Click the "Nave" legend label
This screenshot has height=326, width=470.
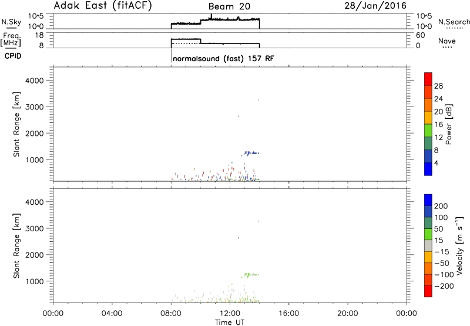pyautogui.click(x=447, y=41)
